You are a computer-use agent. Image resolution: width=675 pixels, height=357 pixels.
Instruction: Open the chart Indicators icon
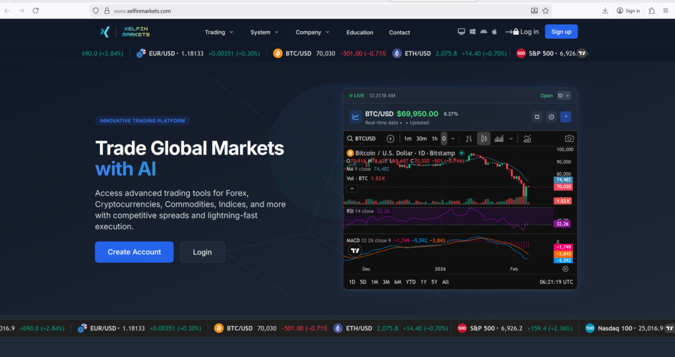(527, 139)
